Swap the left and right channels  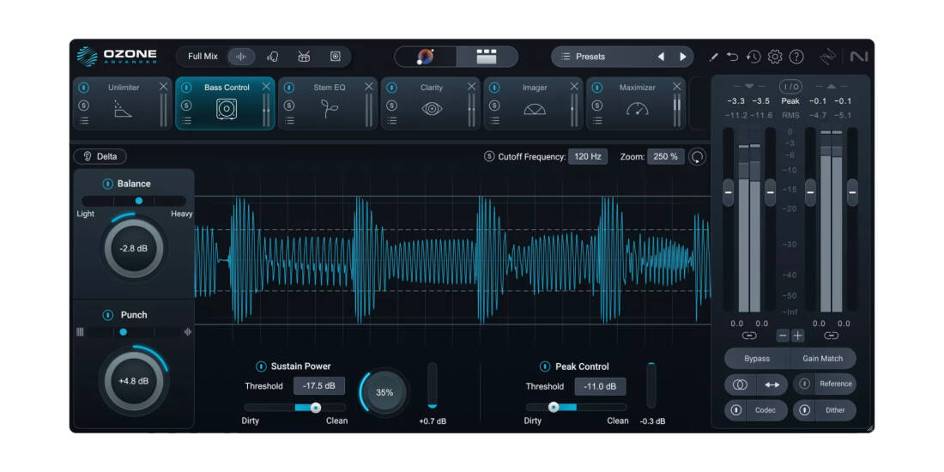[x=772, y=384]
